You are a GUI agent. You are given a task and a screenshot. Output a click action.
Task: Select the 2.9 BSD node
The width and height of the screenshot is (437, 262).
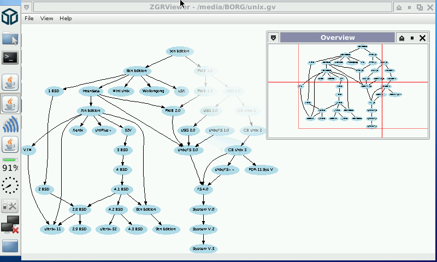click(80, 229)
